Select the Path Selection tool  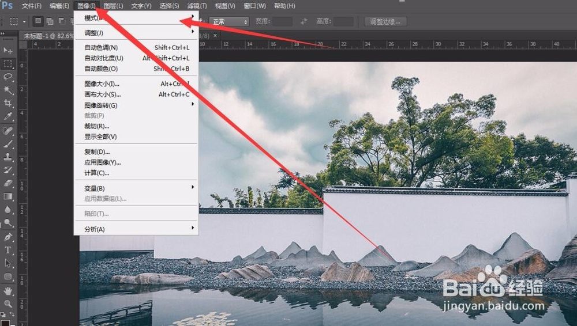point(8,263)
